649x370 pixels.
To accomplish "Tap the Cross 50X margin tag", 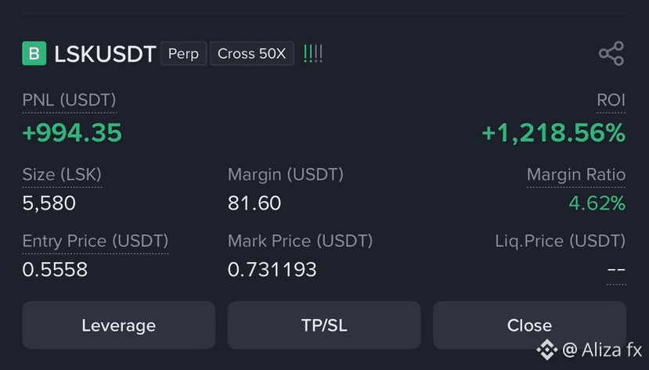I will point(251,53).
